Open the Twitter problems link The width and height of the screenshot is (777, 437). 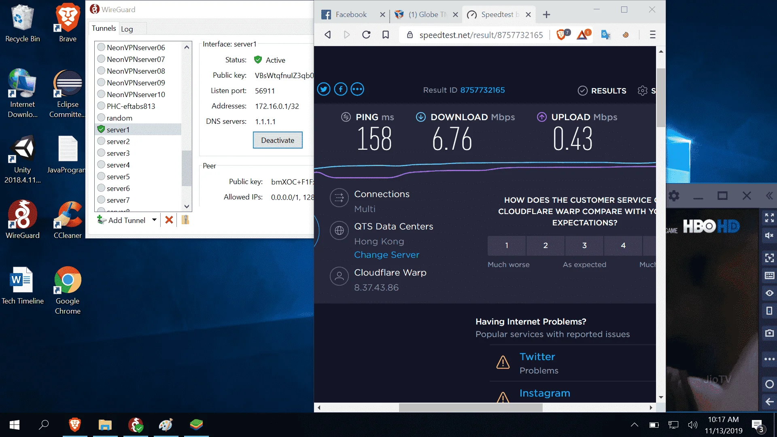coord(537,357)
